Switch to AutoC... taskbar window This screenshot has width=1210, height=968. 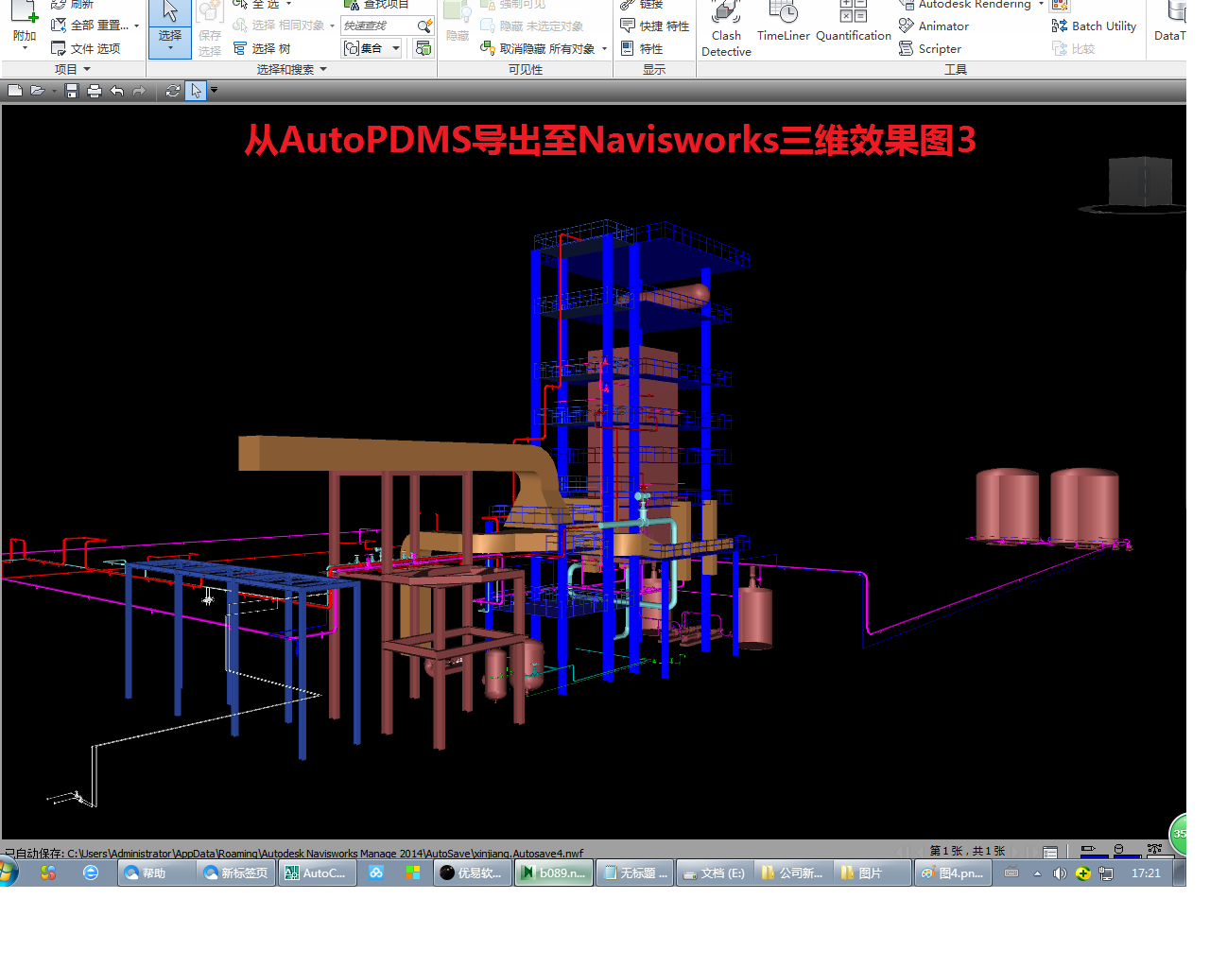point(318,873)
